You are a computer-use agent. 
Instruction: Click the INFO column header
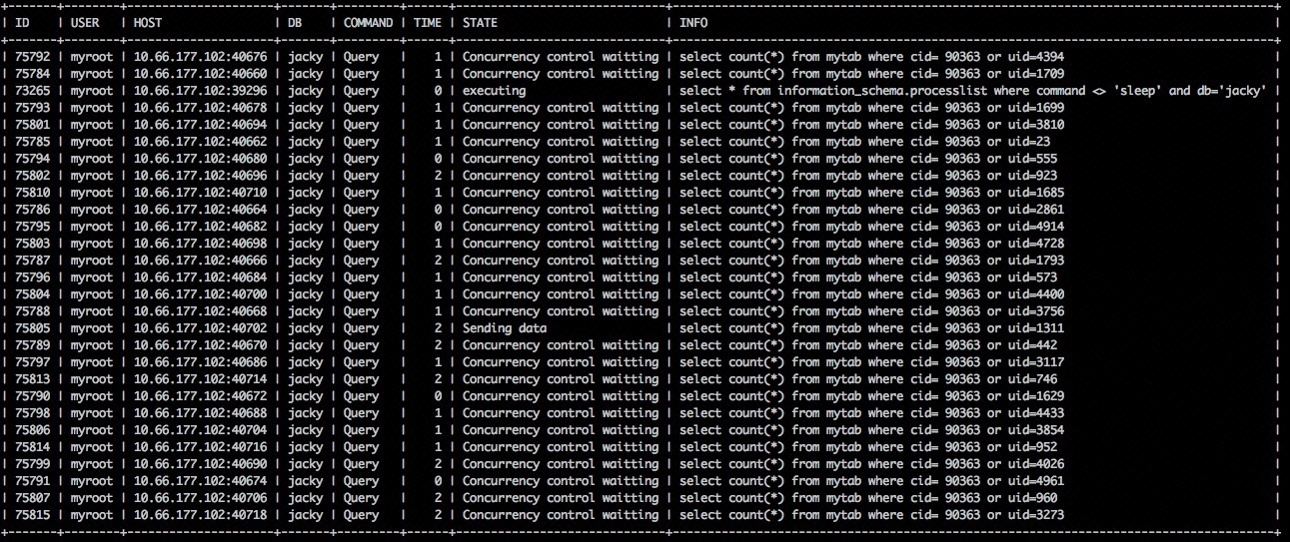pos(693,22)
